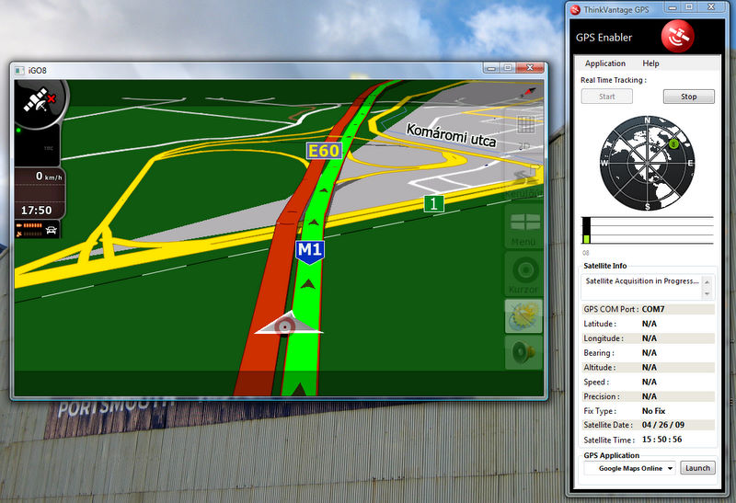736x503 pixels.
Task: Open the globe map settings icon in iGO8
Action: tap(523, 316)
